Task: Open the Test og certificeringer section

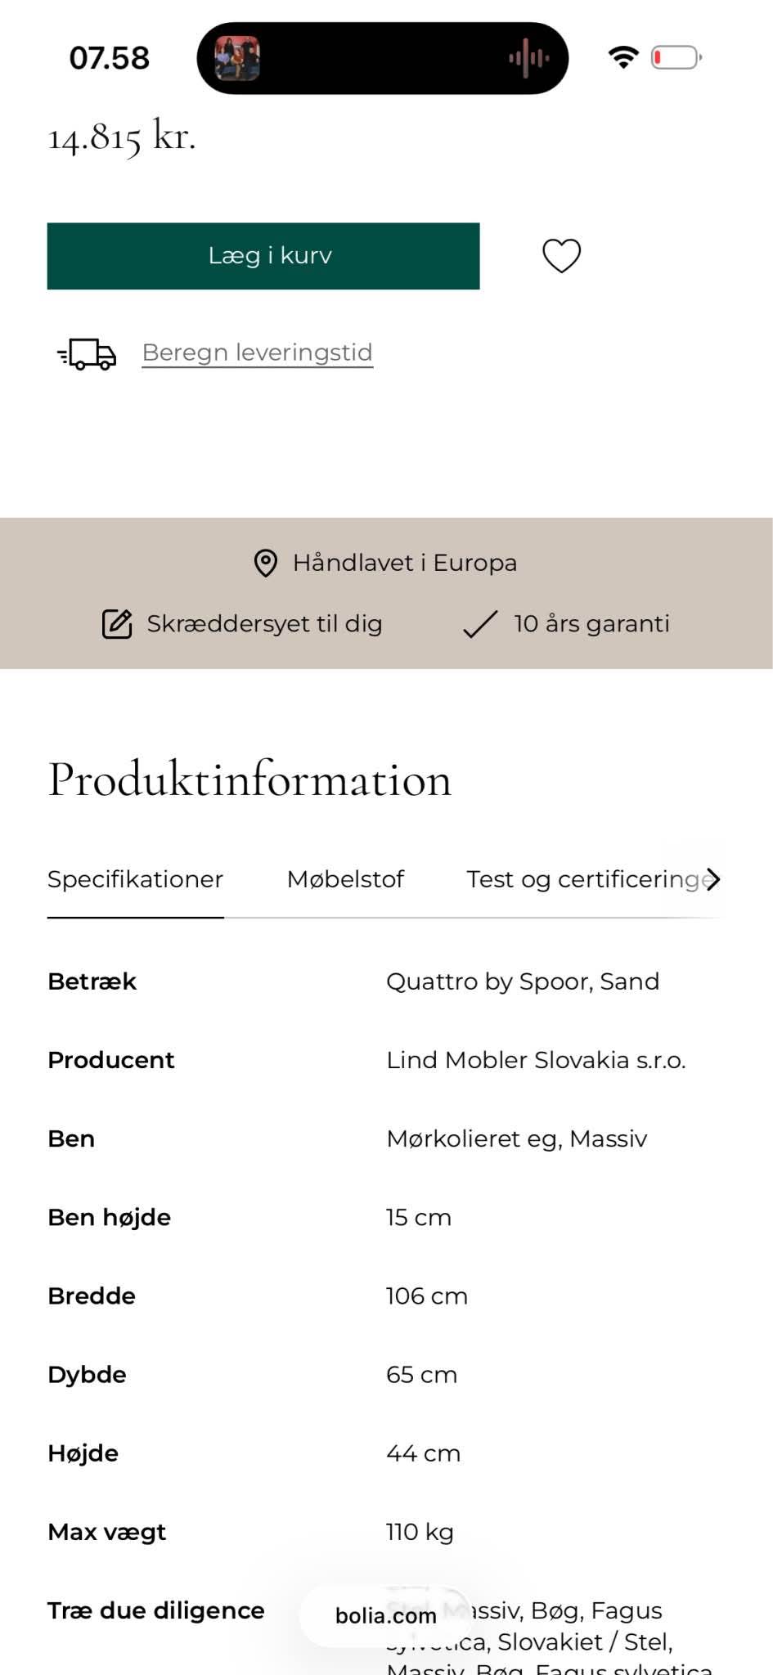Action: tap(582, 880)
